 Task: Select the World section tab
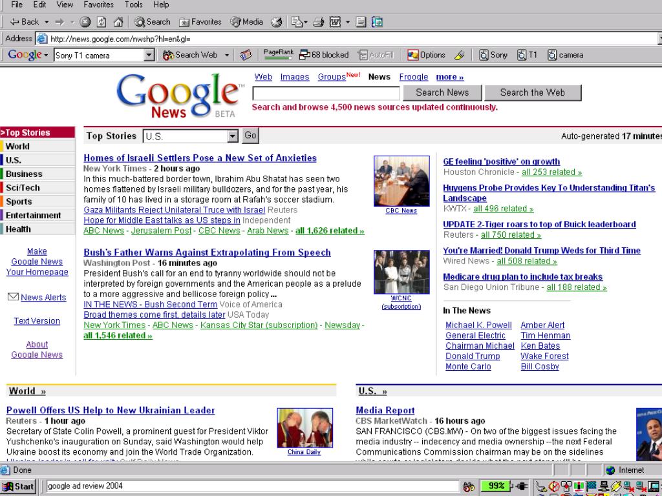[x=37, y=147]
